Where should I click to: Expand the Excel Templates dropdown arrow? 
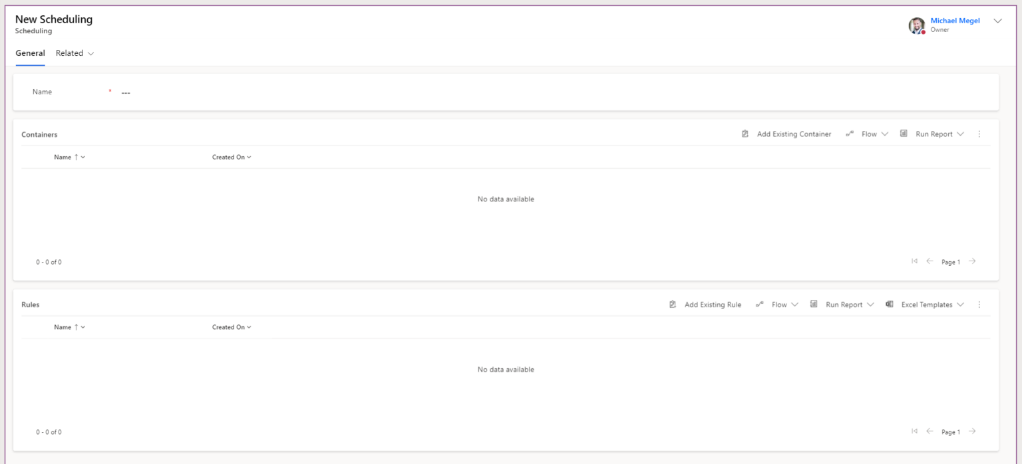[959, 304]
